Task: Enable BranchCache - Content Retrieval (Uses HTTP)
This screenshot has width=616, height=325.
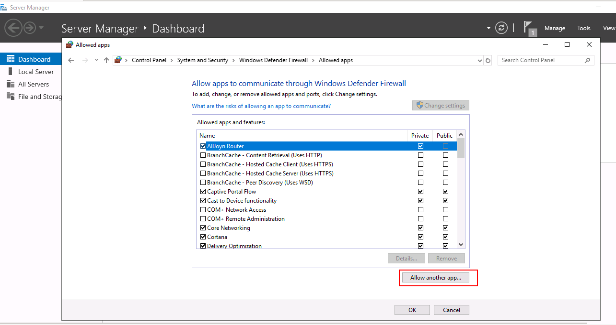Action: pyautogui.click(x=203, y=155)
